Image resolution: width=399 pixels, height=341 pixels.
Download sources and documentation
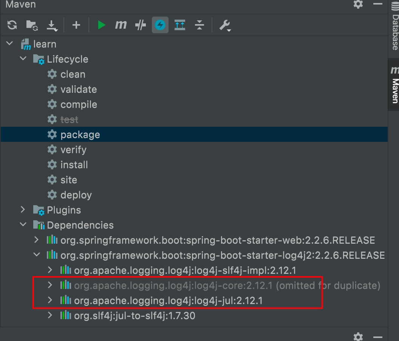[52, 25]
